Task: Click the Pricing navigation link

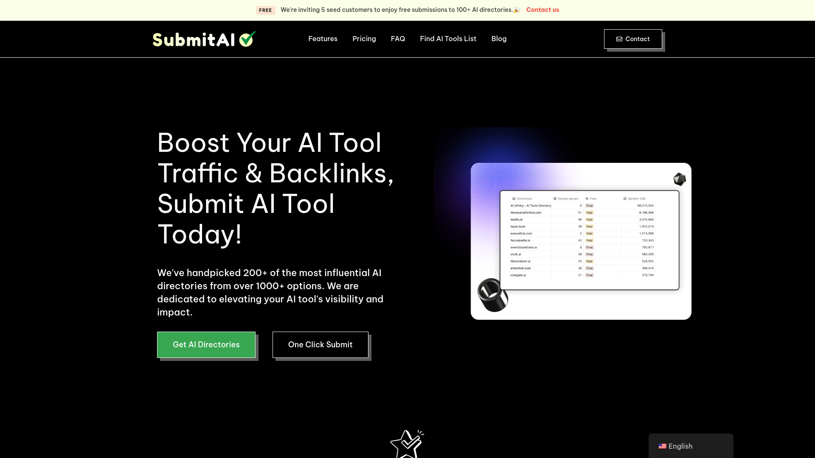Action: pyautogui.click(x=364, y=39)
